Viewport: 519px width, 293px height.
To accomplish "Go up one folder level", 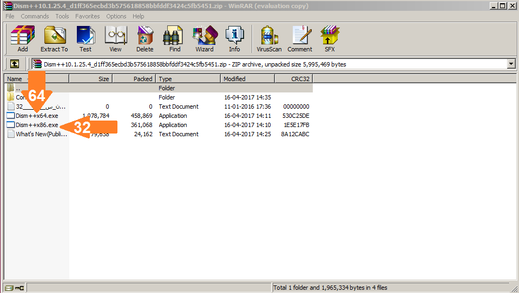I will pos(15,64).
